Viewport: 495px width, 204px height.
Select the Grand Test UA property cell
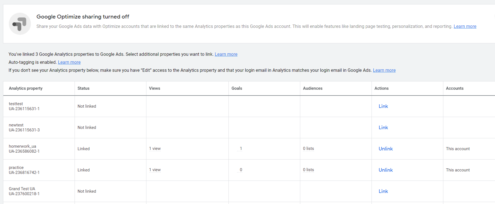point(39,191)
